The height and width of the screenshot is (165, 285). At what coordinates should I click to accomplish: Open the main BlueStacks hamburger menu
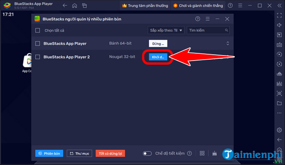point(240,5)
